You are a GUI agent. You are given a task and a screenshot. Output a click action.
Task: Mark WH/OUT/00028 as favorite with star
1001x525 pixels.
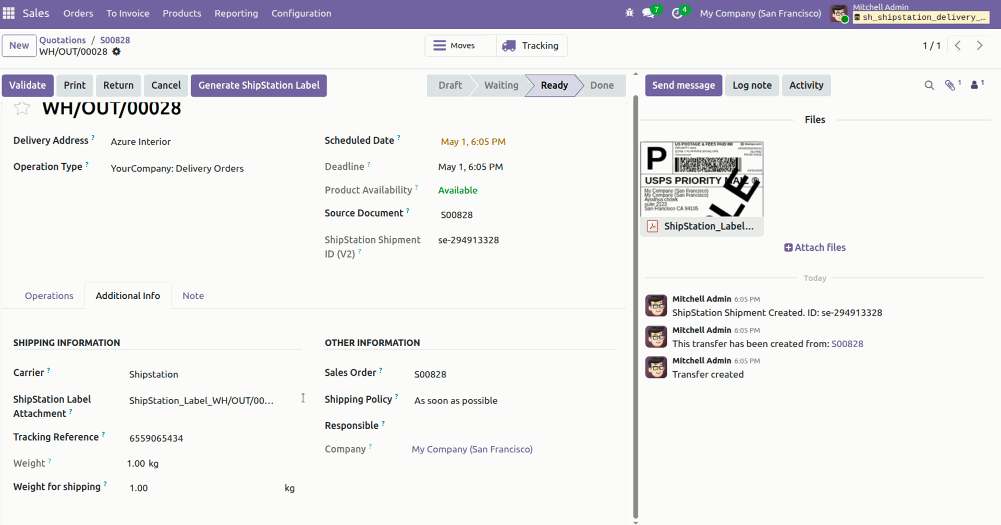(22, 108)
